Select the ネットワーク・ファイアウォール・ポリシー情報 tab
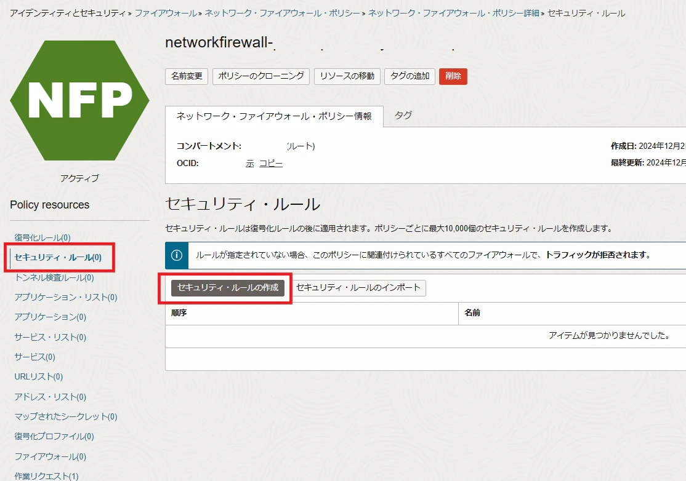The width and height of the screenshot is (686, 481). [274, 116]
